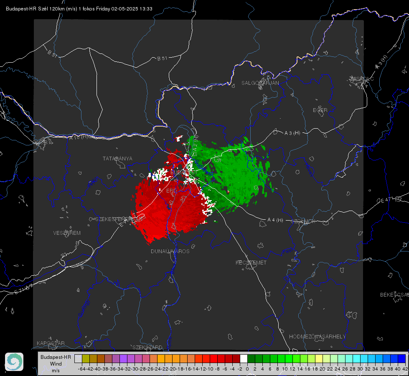
Task: Click the VESZPRÉM city label
Action: pyautogui.click(x=67, y=233)
